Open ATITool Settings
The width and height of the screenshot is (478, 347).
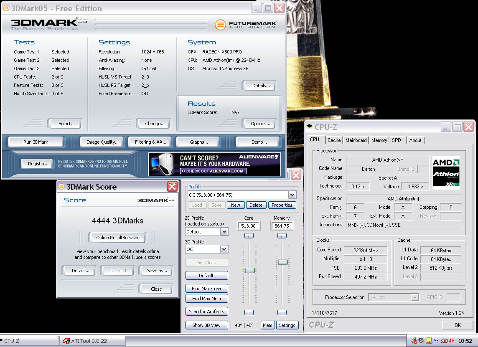point(287,325)
